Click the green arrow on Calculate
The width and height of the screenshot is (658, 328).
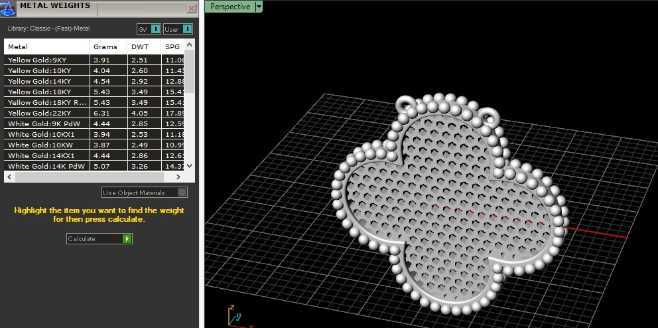tap(127, 238)
